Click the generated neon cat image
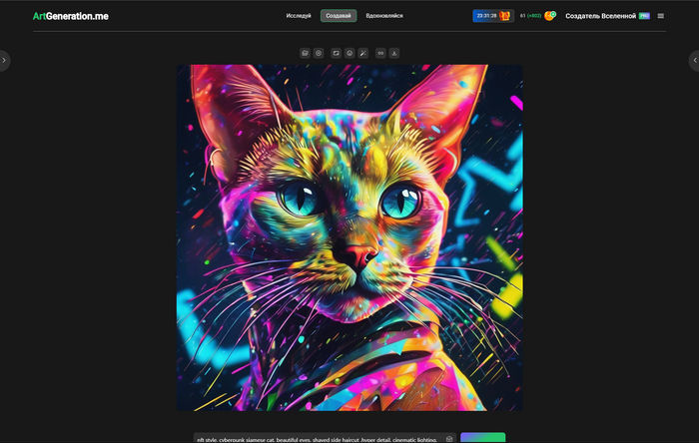The height and width of the screenshot is (443, 699). (349, 237)
